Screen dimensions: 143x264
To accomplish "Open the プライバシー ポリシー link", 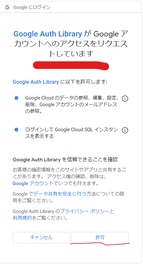I will click(85, 211).
